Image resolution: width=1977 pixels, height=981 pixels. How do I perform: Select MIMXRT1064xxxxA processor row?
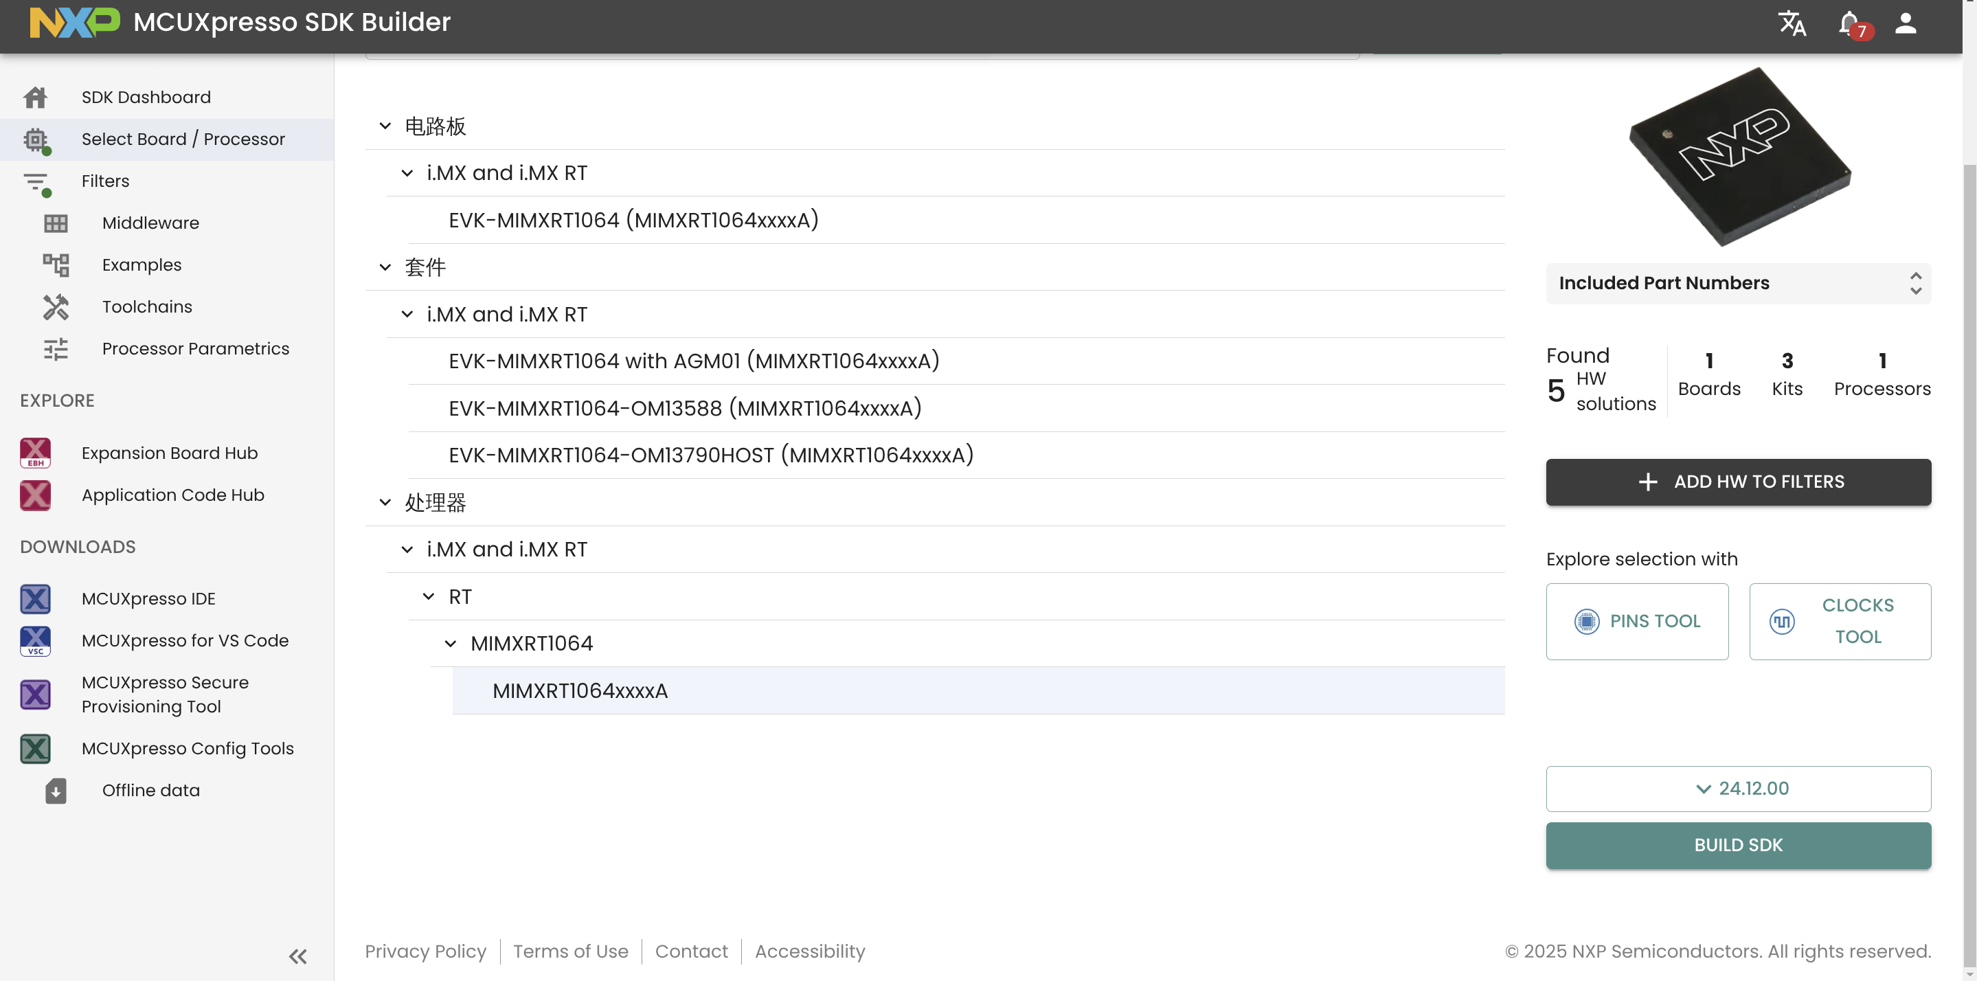coord(978,691)
